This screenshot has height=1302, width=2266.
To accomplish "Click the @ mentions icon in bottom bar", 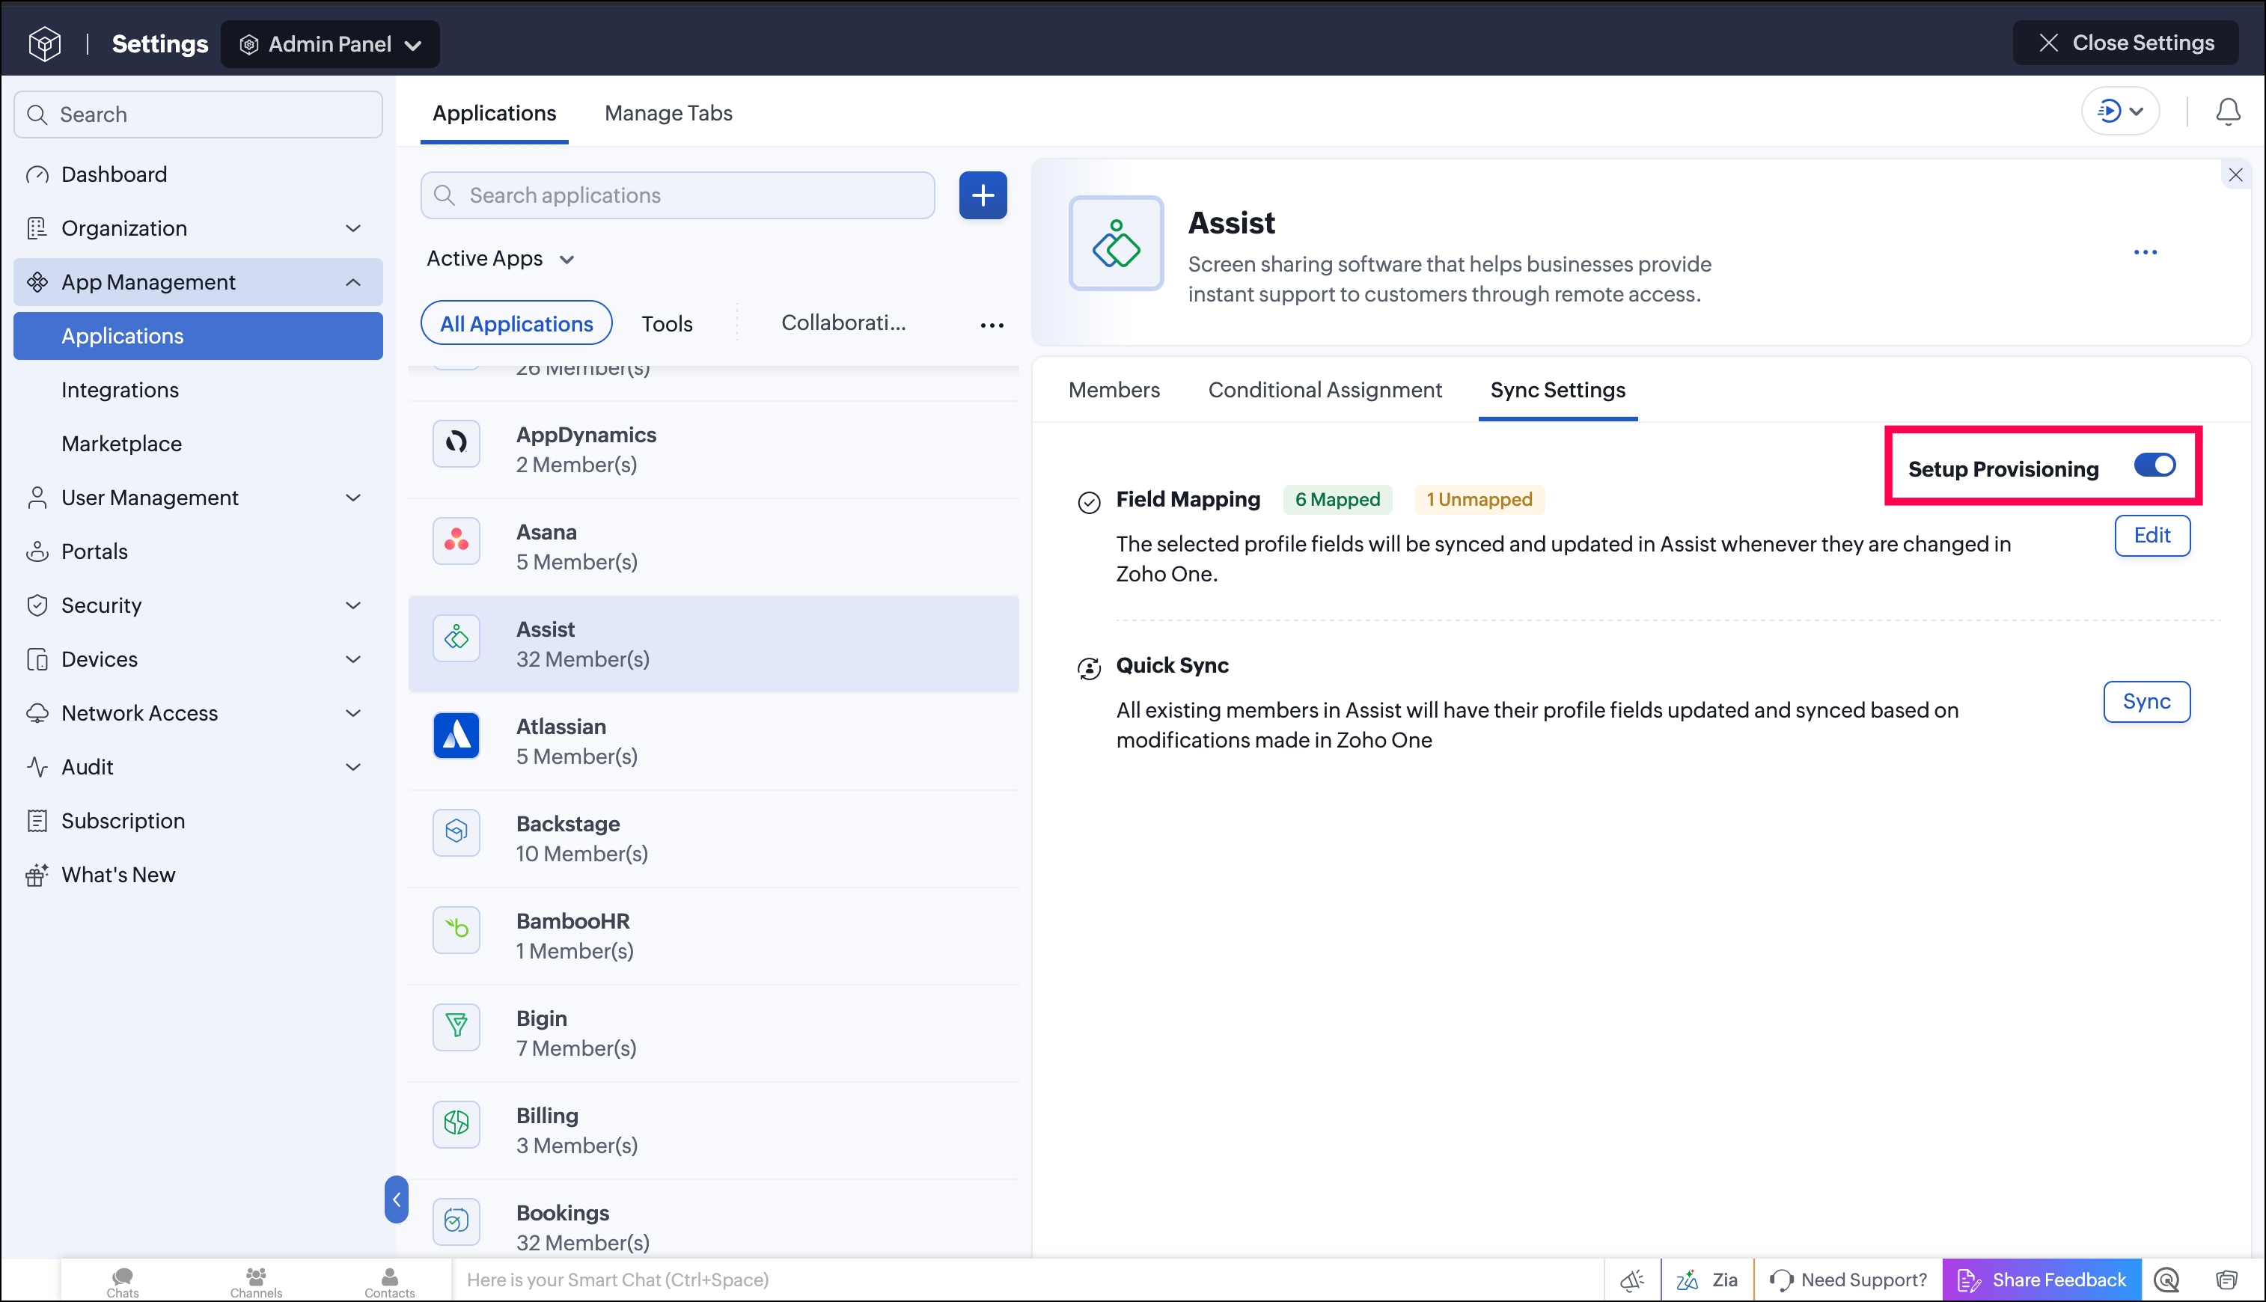I will (2166, 1280).
